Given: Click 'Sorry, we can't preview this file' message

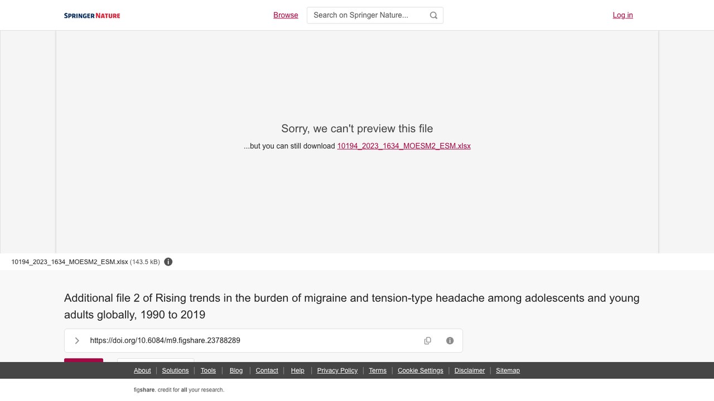Looking at the screenshot, I should pos(357,129).
